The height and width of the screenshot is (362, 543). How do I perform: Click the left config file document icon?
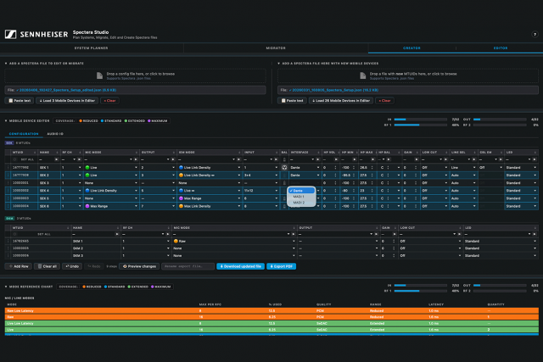coord(100,75)
